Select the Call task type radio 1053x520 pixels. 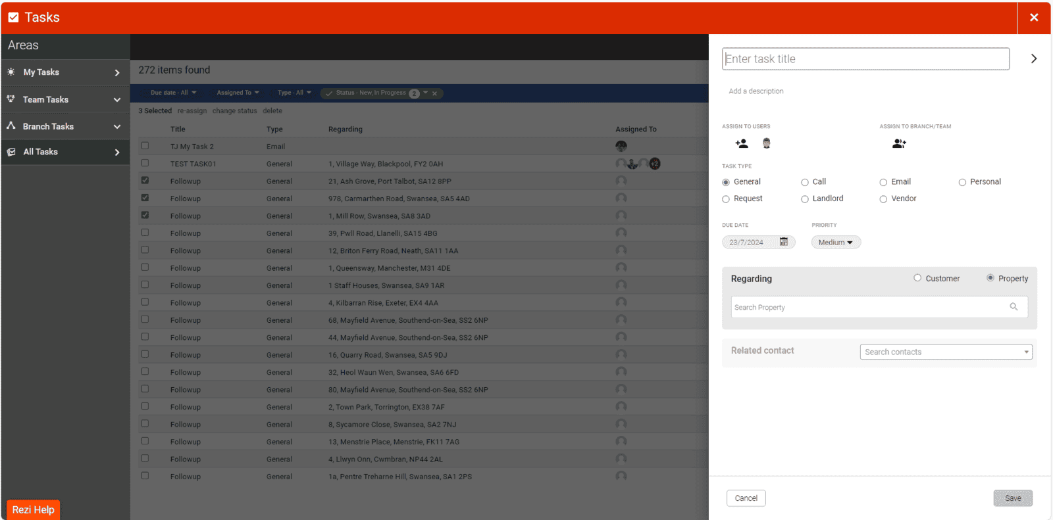[805, 182]
